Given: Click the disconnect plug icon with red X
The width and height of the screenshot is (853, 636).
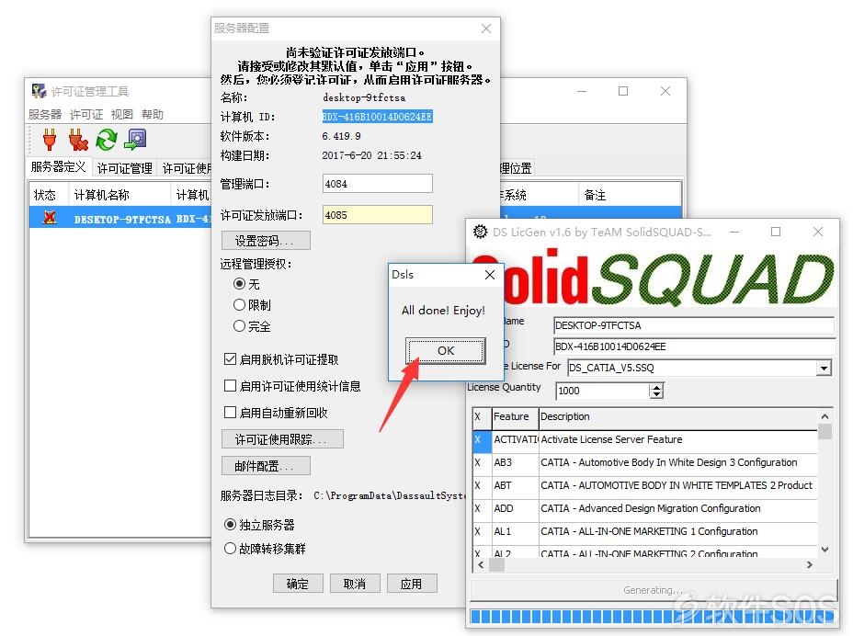Looking at the screenshot, I should pos(78,140).
